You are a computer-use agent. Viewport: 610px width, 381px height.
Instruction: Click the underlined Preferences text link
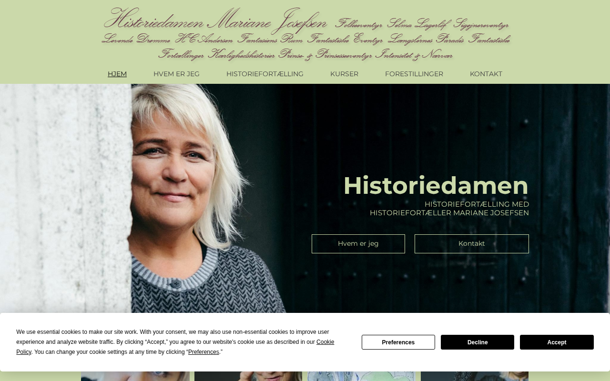click(203, 352)
